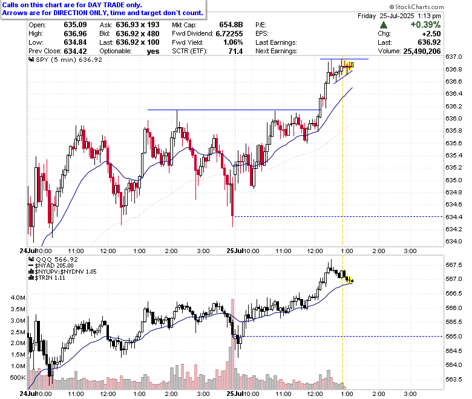Click the StockCharts.com copyright logo

(416, 7)
